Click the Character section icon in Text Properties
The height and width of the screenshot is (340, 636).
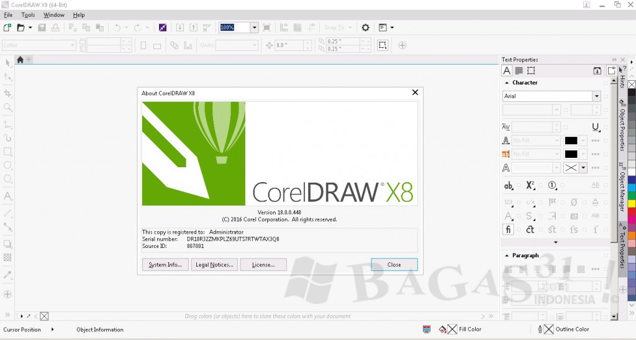pos(507,71)
